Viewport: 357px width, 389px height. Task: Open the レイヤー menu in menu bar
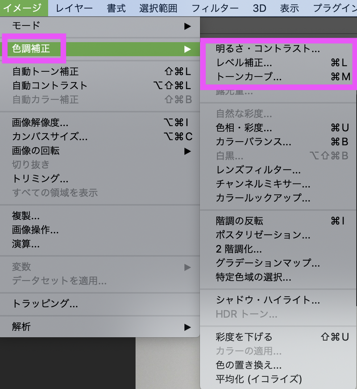tap(74, 8)
